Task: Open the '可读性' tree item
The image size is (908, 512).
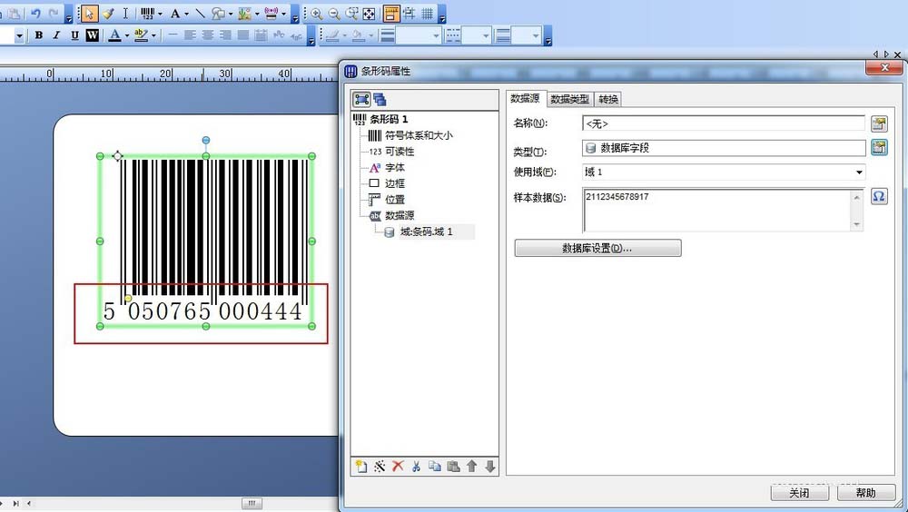Action: (x=400, y=152)
